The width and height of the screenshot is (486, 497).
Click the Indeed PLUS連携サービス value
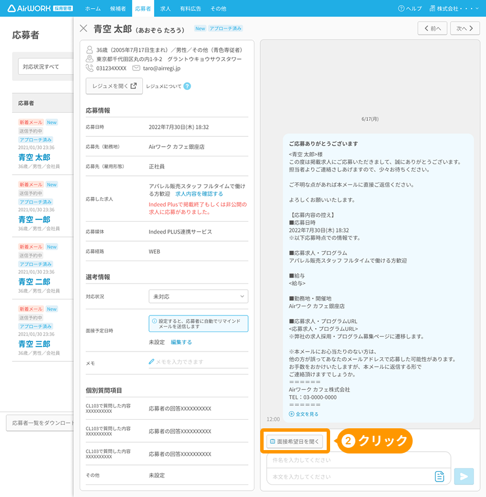pyautogui.click(x=180, y=232)
